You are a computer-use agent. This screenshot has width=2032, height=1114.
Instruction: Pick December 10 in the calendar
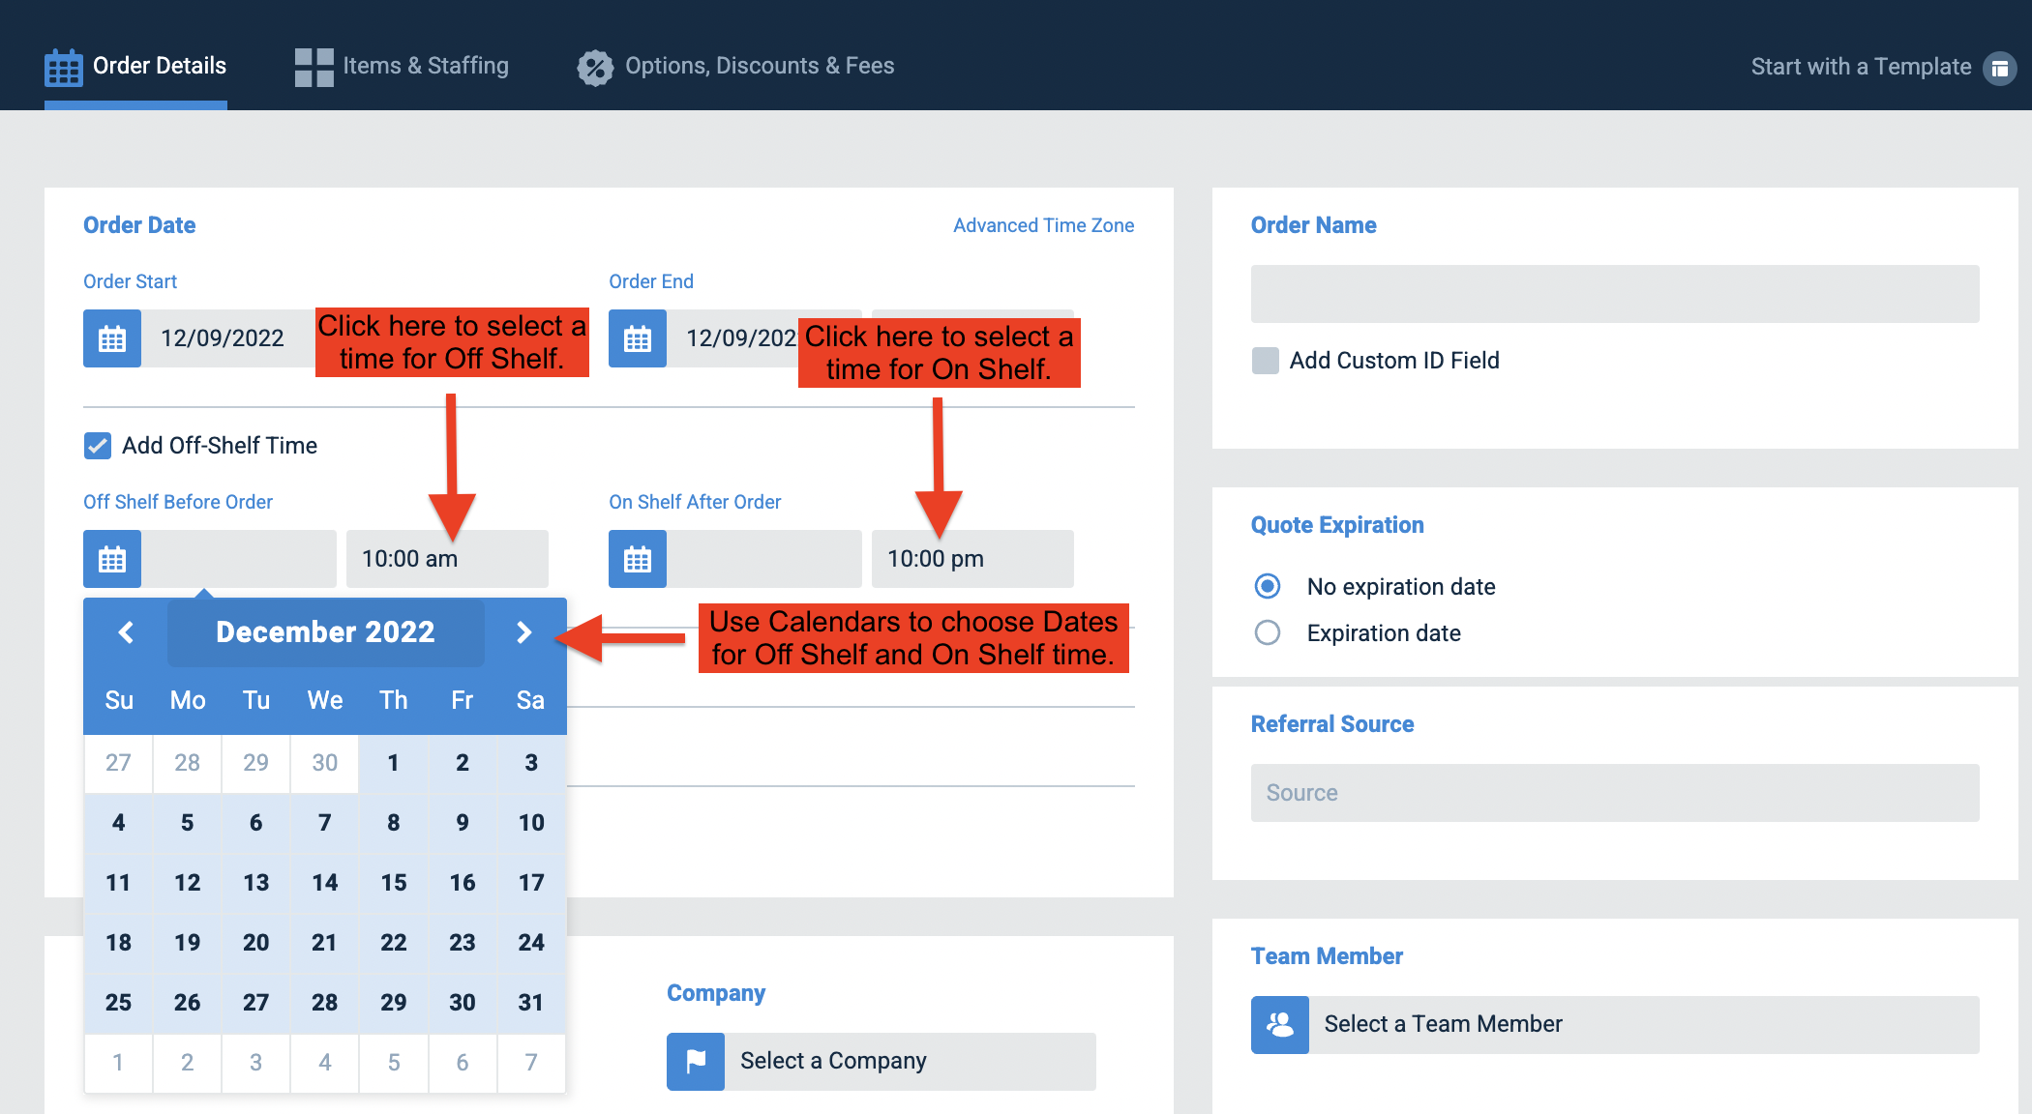tap(531, 823)
